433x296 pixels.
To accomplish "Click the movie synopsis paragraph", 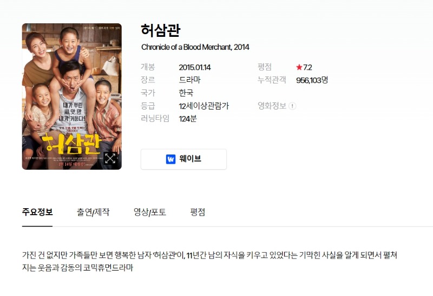I will pyautogui.click(x=209, y=261).
